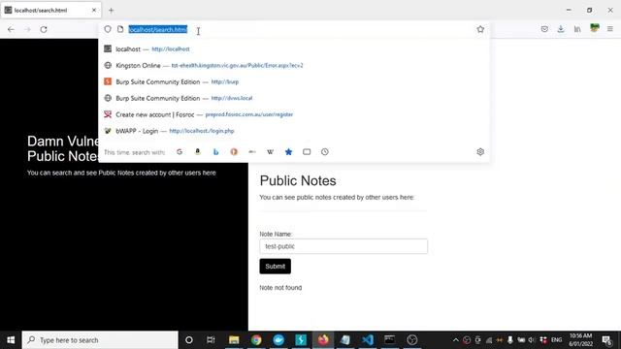Open the clock and date flyout
Viewport: 621px width, 349px height.
[580, 340]
